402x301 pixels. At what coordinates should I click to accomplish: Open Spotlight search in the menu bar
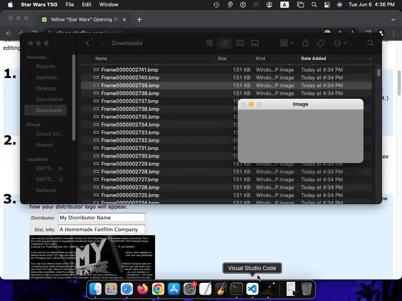pos(314,5)
